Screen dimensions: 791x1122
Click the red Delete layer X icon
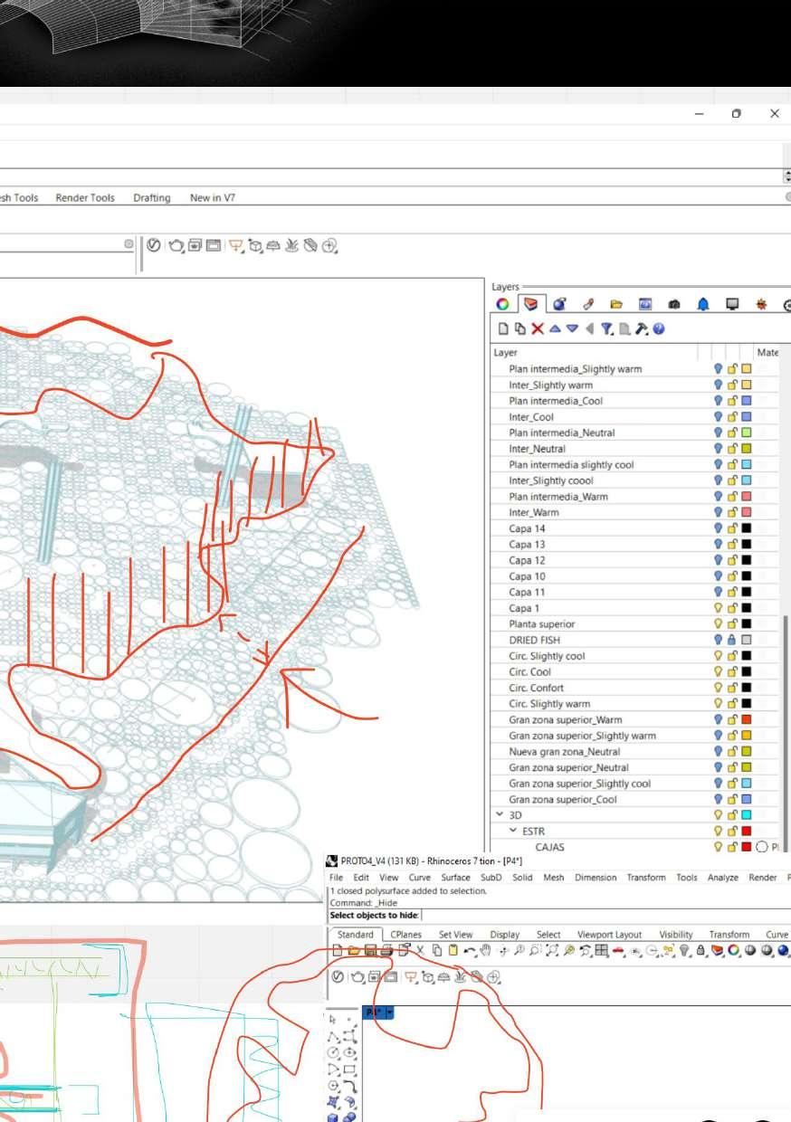point(538,329)
